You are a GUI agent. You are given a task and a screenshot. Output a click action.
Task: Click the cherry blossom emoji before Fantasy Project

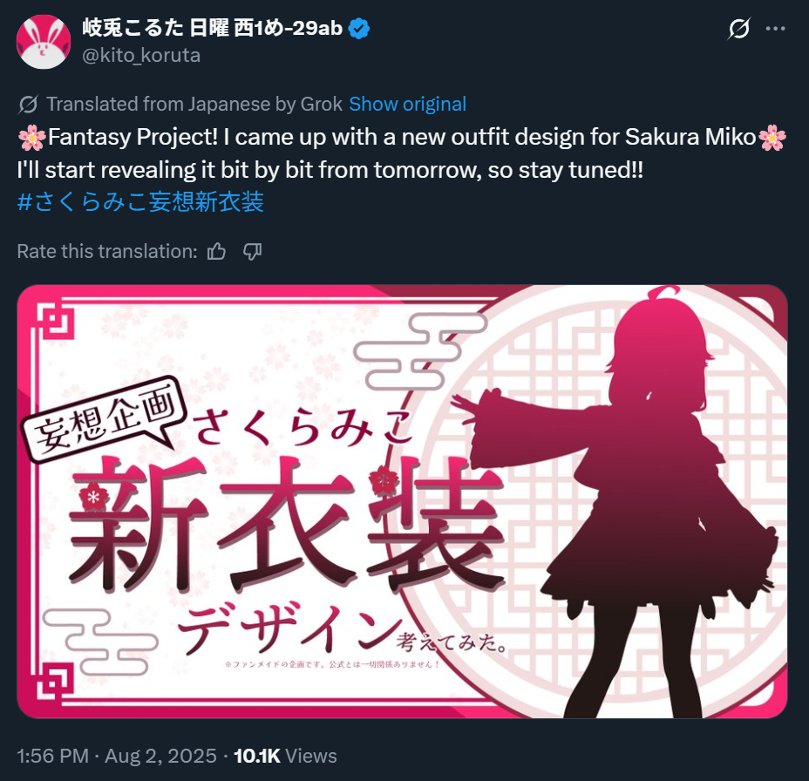(31, 138)
